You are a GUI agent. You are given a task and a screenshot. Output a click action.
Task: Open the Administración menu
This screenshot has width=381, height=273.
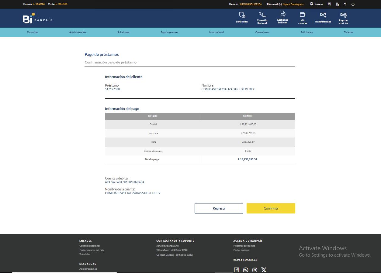coord(78,32)
